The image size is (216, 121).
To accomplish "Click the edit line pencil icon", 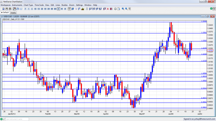I will click(x=104, y=9).
